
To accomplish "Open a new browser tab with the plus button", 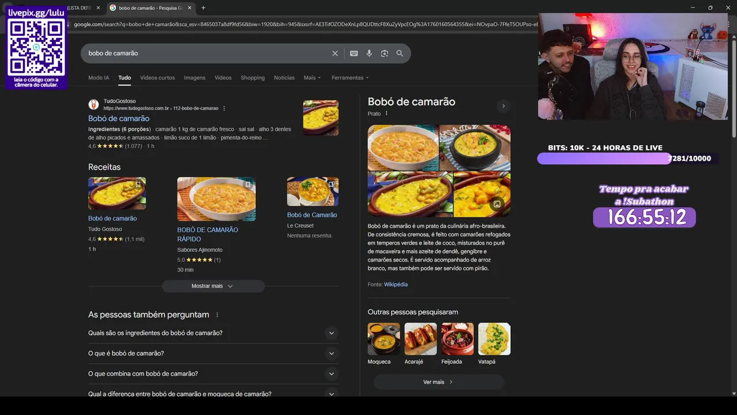I will point(203,7).
